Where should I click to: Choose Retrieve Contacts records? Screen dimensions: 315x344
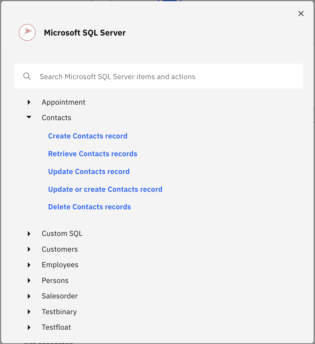(x=92, y=154)
